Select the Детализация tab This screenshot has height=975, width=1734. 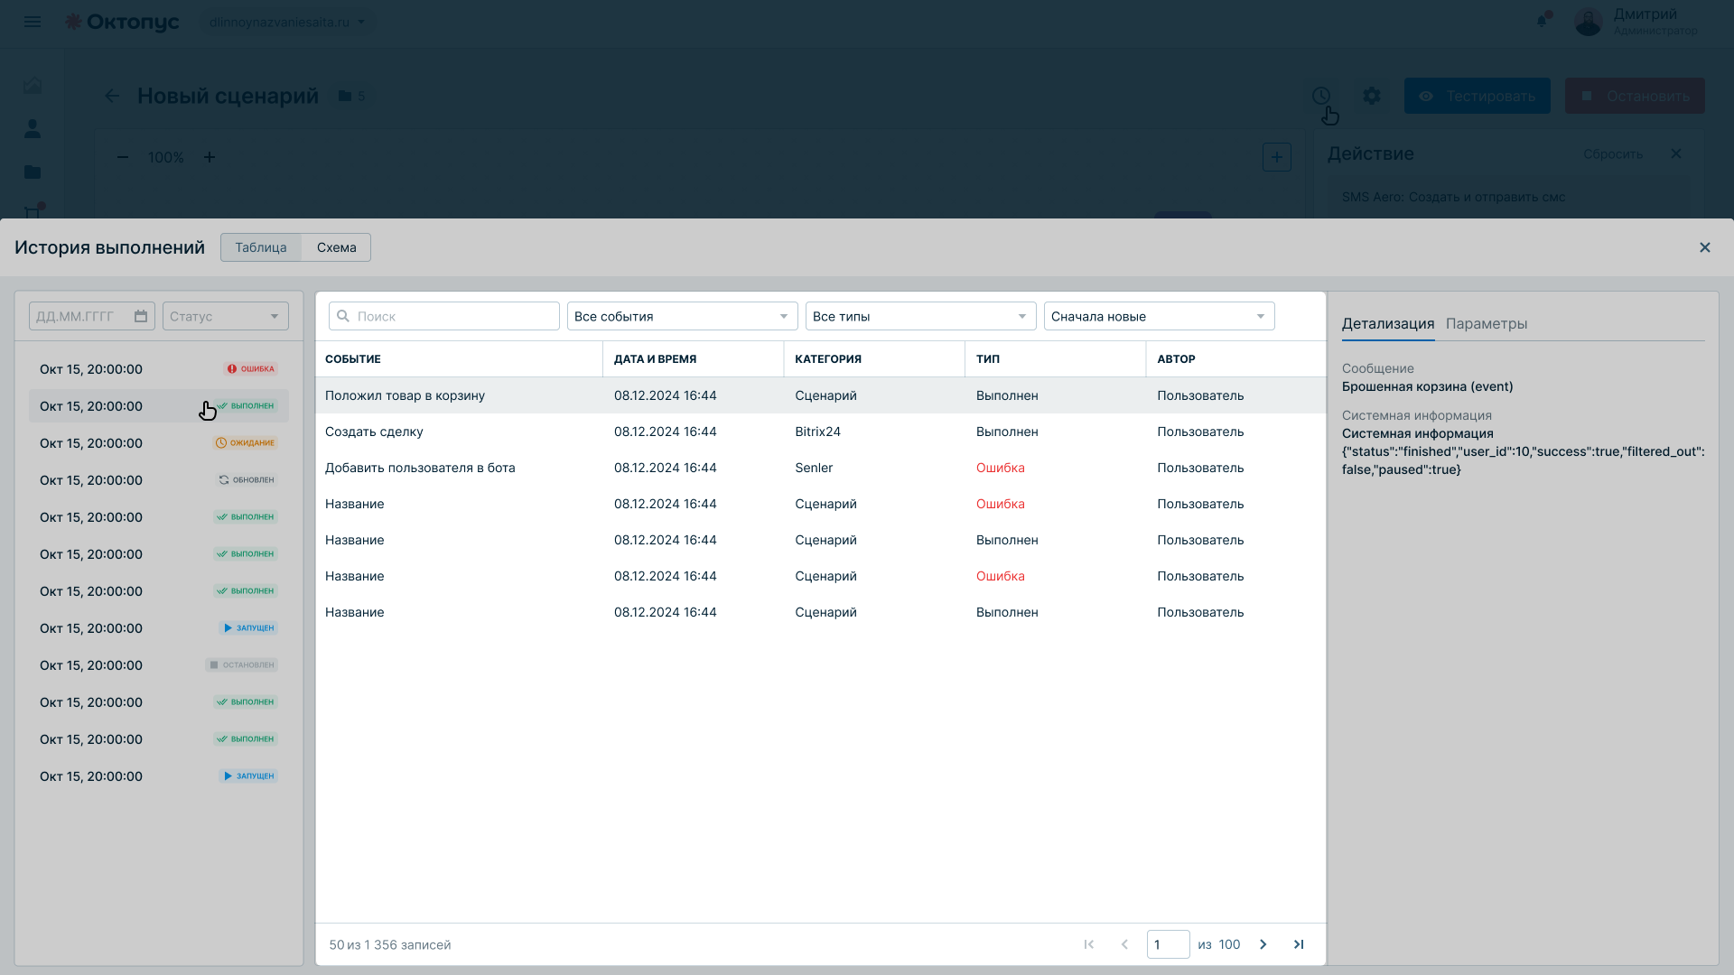tap(1388, 323)
